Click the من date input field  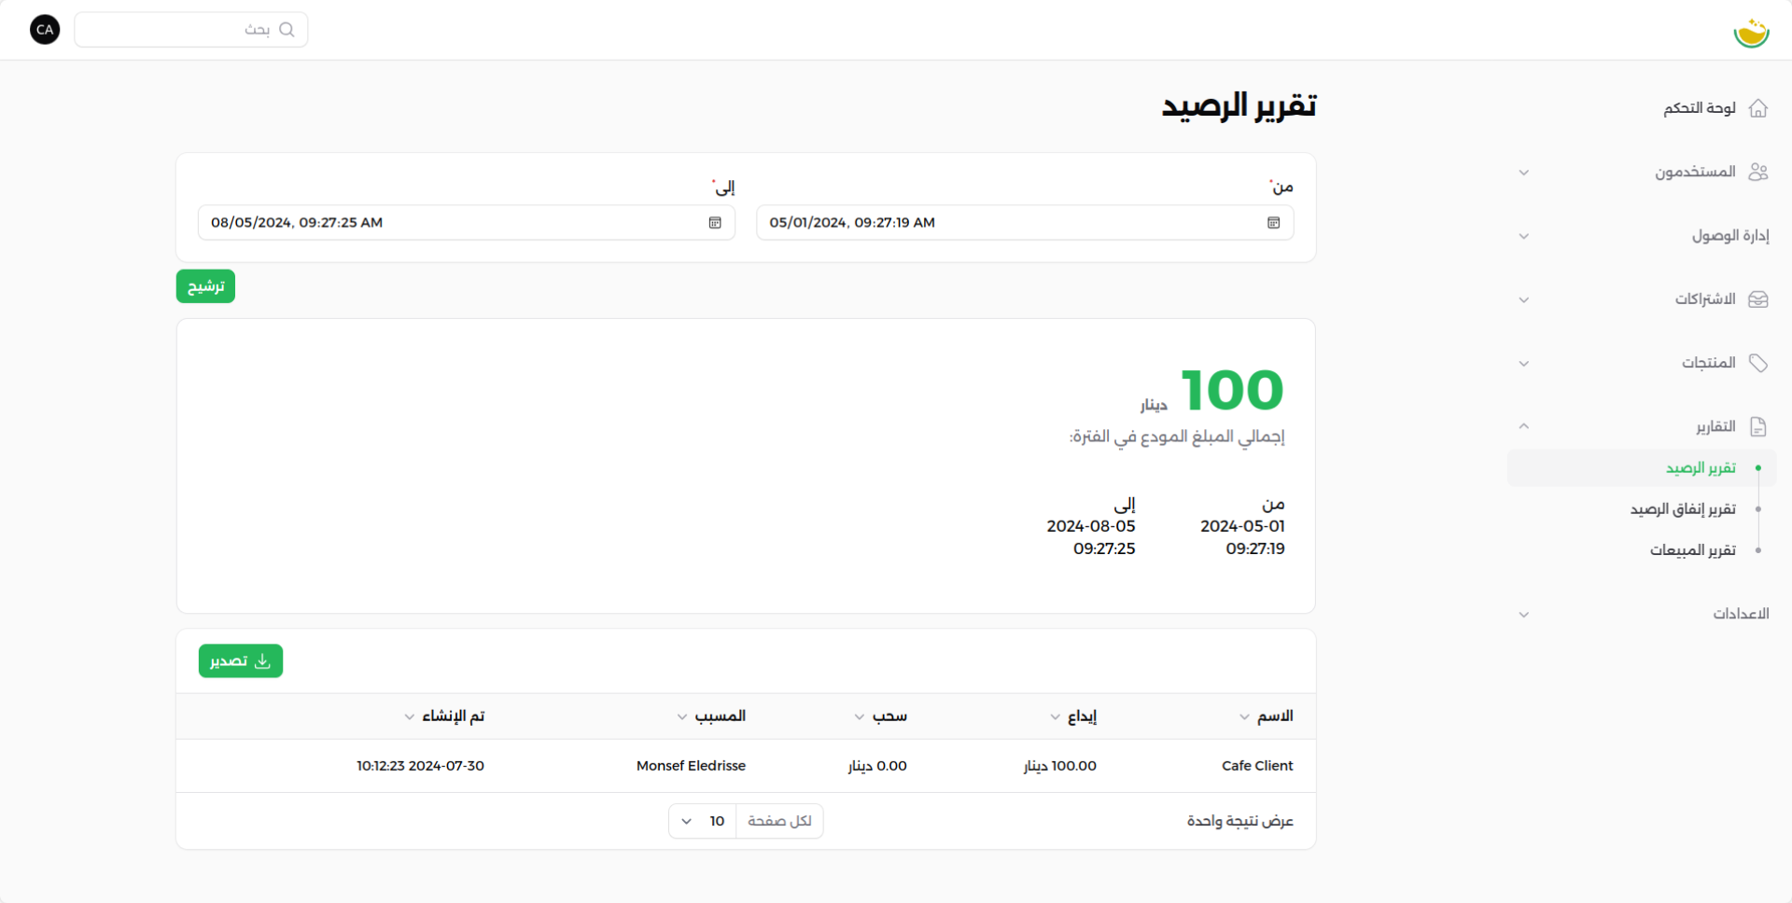[x=1025, y=223]
